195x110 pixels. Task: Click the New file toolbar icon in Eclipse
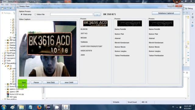2,9
